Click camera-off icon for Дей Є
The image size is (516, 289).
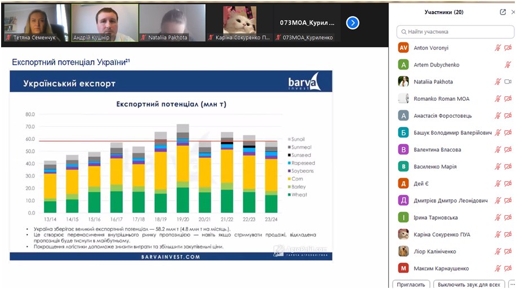[508, 184]
